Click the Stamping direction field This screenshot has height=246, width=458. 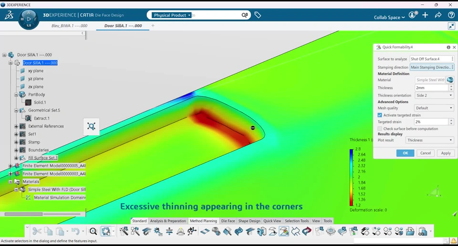pos(432,67)
